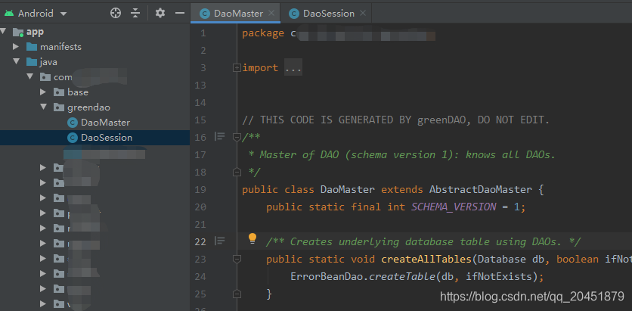This screenshot has width=632, height=311.
Task: Close the DaoSession tab
Action: coord(363,13)
